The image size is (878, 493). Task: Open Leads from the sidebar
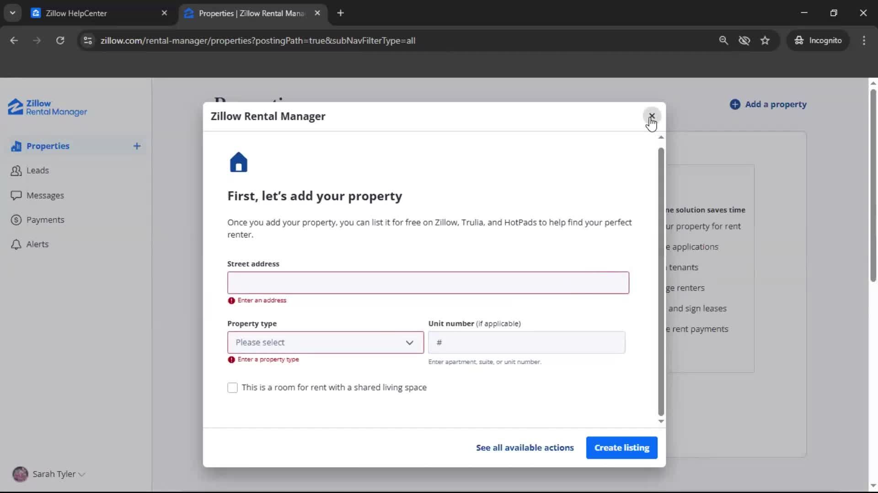[37, 171]
